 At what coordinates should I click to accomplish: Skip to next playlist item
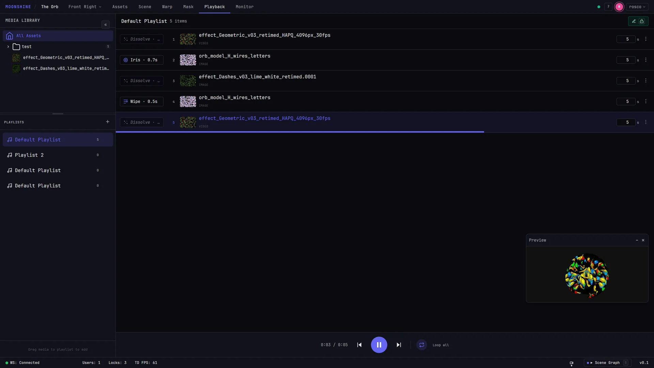(399, 345)
